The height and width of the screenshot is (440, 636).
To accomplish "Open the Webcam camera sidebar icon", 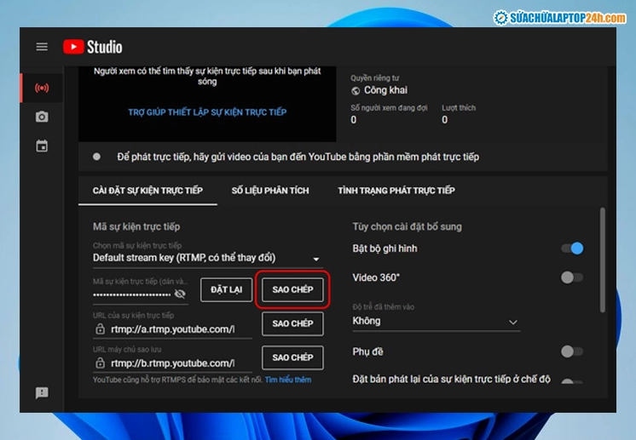I will pos(42,117).
